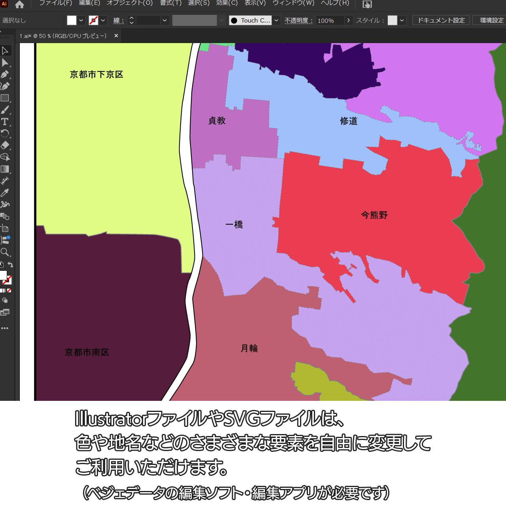
Task: Activate the Zoom tool
Action: pyautogui.click(x=5, y=252)
